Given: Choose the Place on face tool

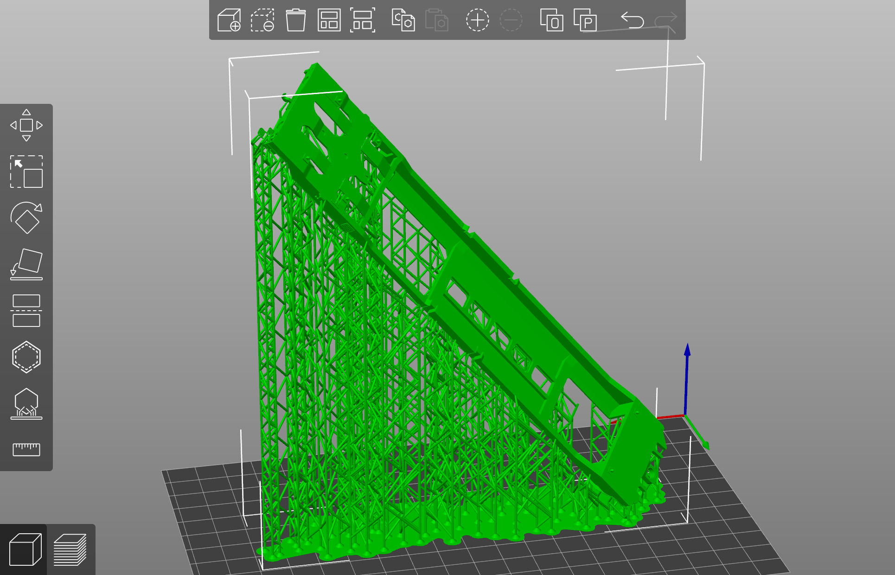Looking at the screenshot, I should click(x=26, y=264).
